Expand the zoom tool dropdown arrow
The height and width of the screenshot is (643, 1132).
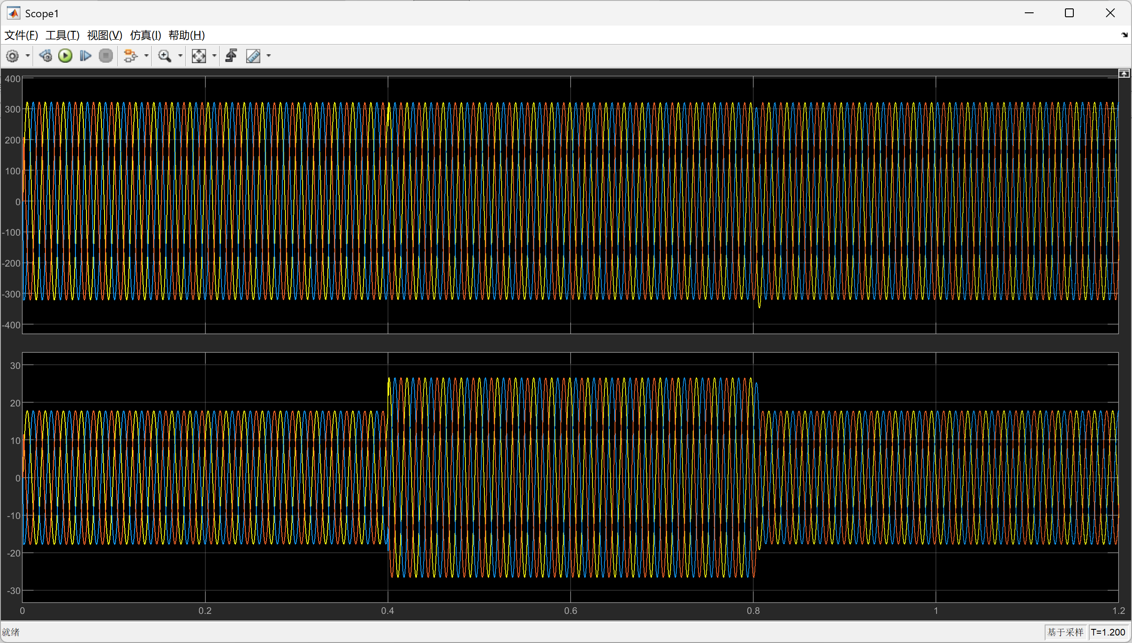point(180,56)
